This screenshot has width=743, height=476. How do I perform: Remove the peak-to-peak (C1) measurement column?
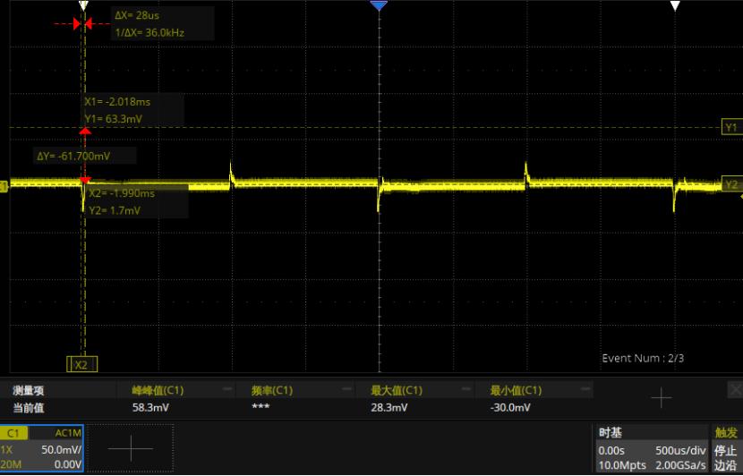(x=227, y=390)
